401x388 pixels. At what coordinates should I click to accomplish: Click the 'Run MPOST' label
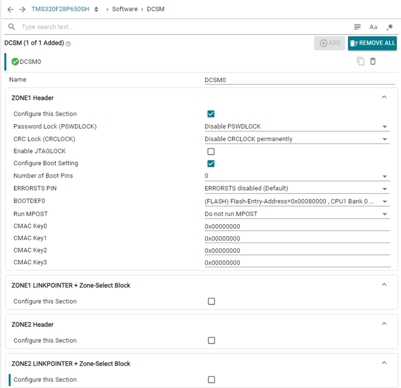[x=30, y=214]
